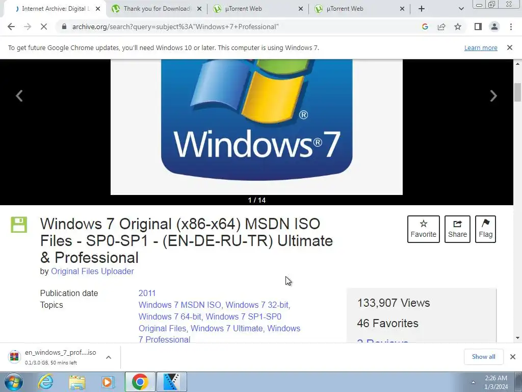The width and height of the screenshot is (522, 392).
Task: Open the 2011 publication date link
Action: [147, 293]
